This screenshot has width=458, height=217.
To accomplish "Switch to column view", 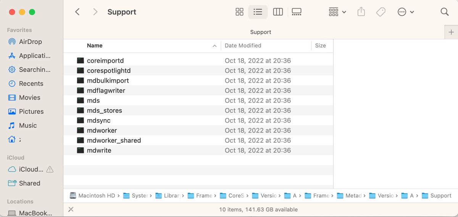I will coord(278,12).
